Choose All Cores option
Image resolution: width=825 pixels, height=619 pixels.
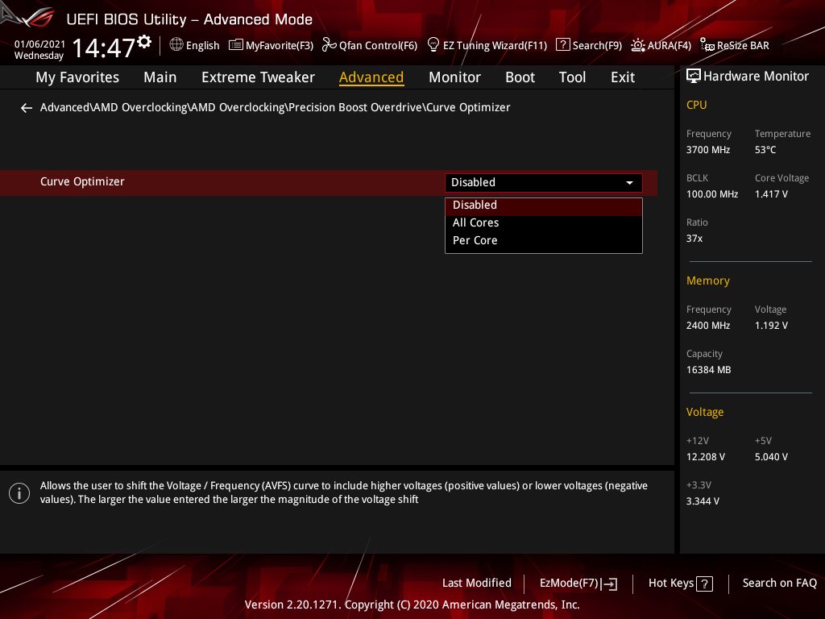pyautogui.click(x=544, y=222)
